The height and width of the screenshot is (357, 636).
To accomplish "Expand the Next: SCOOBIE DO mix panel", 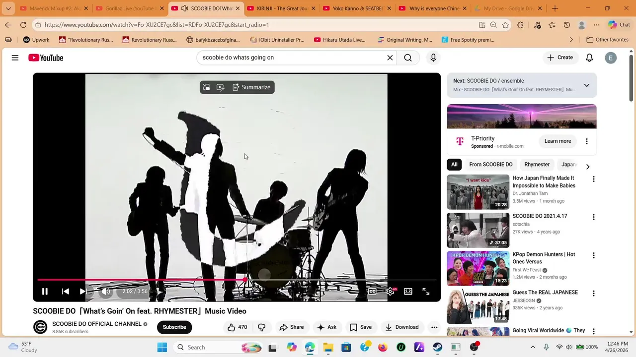I will pos(587,85).
